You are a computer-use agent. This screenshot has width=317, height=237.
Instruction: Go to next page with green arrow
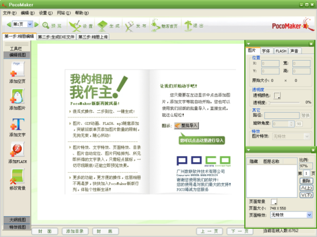(37, 25)
